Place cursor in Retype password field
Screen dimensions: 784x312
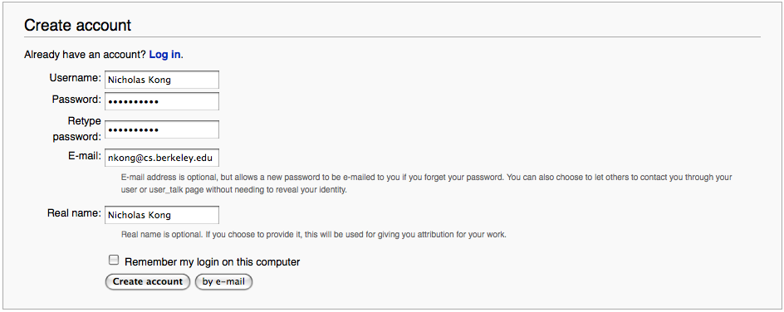coord(161,129)
